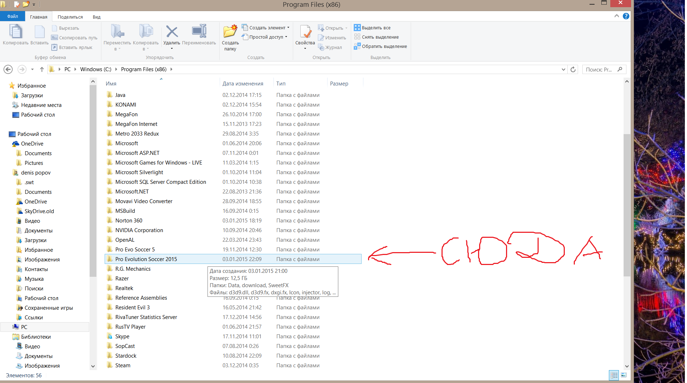Choose Paste shortcut (Вставить ярлык)
This screenshot has height=383, width=687.
click(72, 47)
